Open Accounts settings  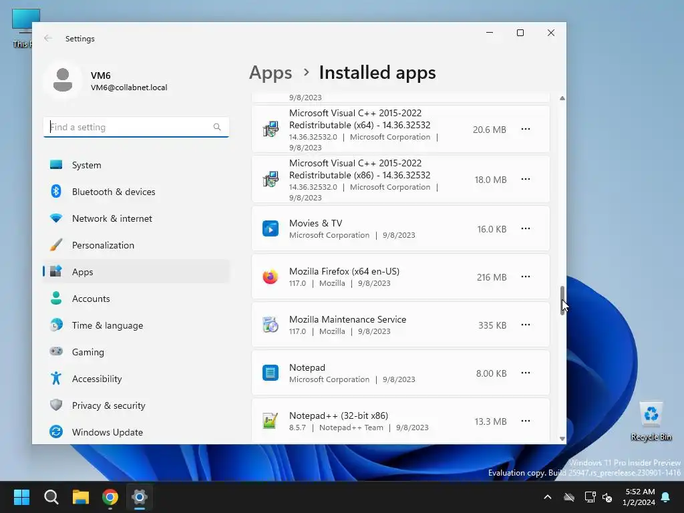click(x=136, y=299)
